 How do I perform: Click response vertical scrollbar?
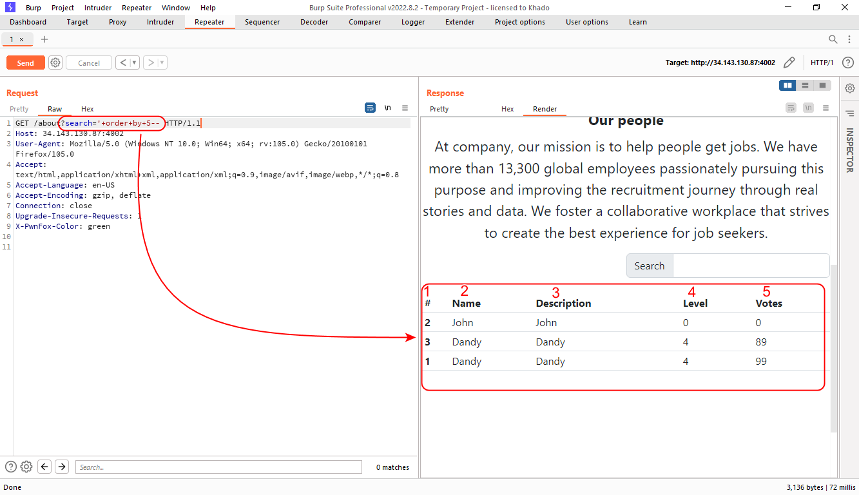(x=834, y=348)
